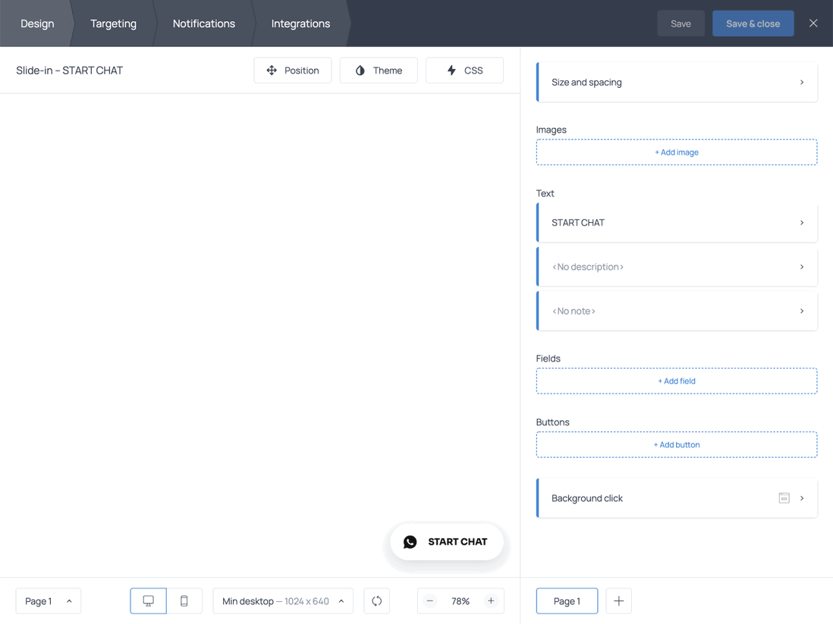The image size is (833, 624).
Task: Click the Save & close button
Action: click(x=753, y=24)
